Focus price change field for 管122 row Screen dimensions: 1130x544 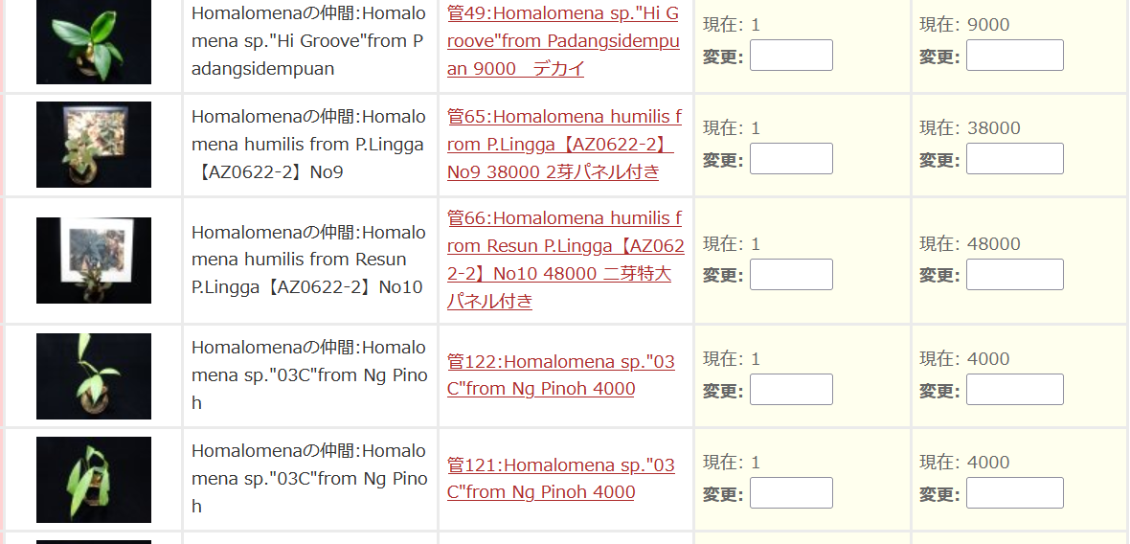(1015, 389)
